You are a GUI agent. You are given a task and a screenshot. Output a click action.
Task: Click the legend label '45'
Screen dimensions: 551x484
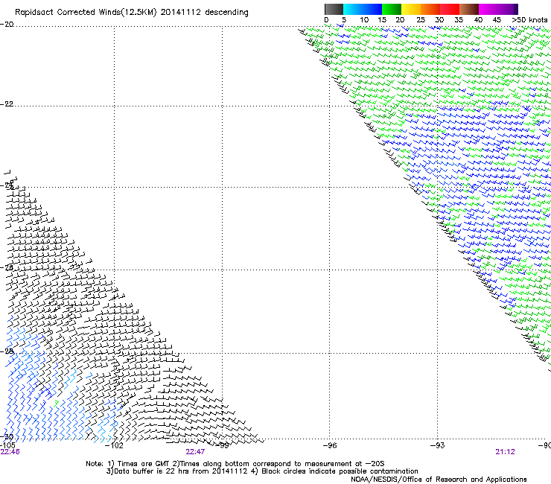tap(497, 20)
